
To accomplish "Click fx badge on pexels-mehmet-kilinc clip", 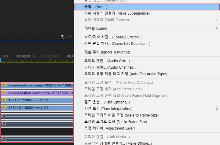I will (x=4, y=85).
